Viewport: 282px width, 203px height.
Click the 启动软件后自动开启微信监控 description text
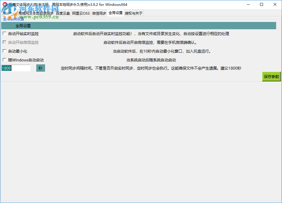click(x=151, y=42)
